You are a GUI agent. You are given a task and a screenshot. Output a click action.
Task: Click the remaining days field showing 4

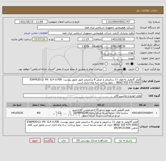tap(62, 39)
